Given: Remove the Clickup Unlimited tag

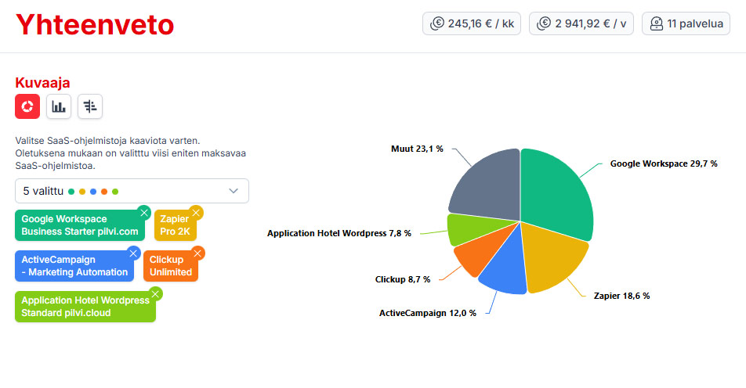Looking at the screenshot, I should (197, 254).
